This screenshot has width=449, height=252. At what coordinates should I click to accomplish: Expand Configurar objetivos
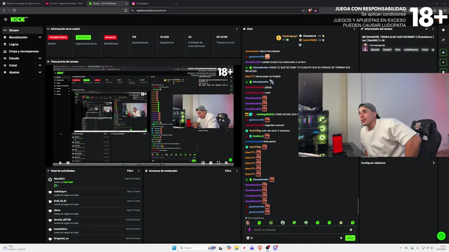tap(398, 163)
